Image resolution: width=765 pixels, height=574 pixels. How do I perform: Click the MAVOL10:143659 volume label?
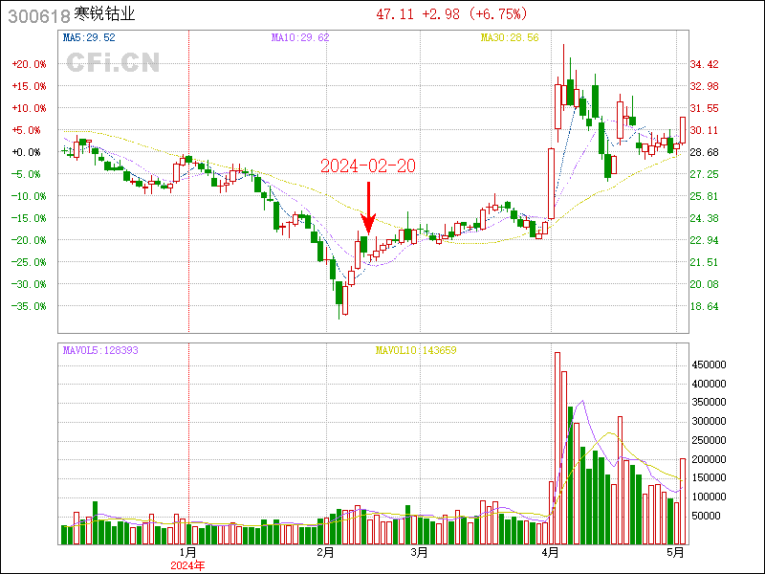[415, 350]
